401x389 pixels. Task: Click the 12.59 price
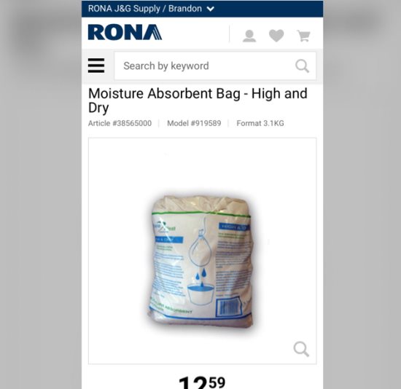point(202,382)
